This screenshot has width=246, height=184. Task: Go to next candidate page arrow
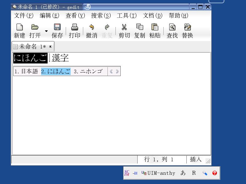coord(117,71)
